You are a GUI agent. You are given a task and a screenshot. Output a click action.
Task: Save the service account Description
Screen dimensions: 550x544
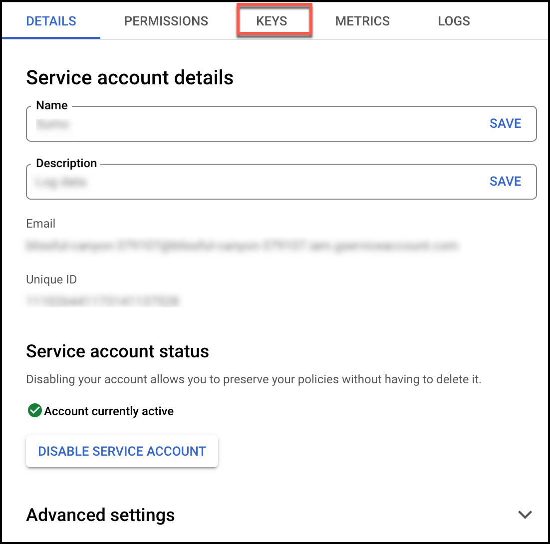[505, 181]
